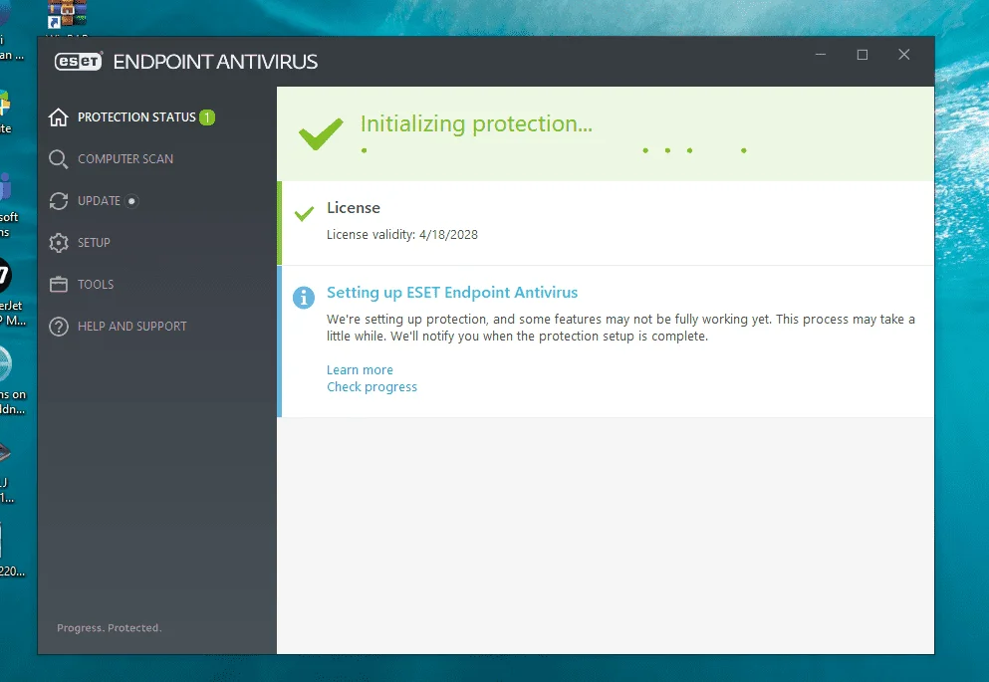Click the gear icon for Setup

point(59,243)
